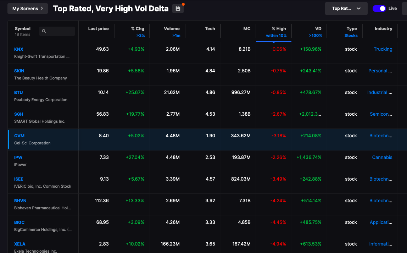Select The Beauty Health Company name

point(40,78)
